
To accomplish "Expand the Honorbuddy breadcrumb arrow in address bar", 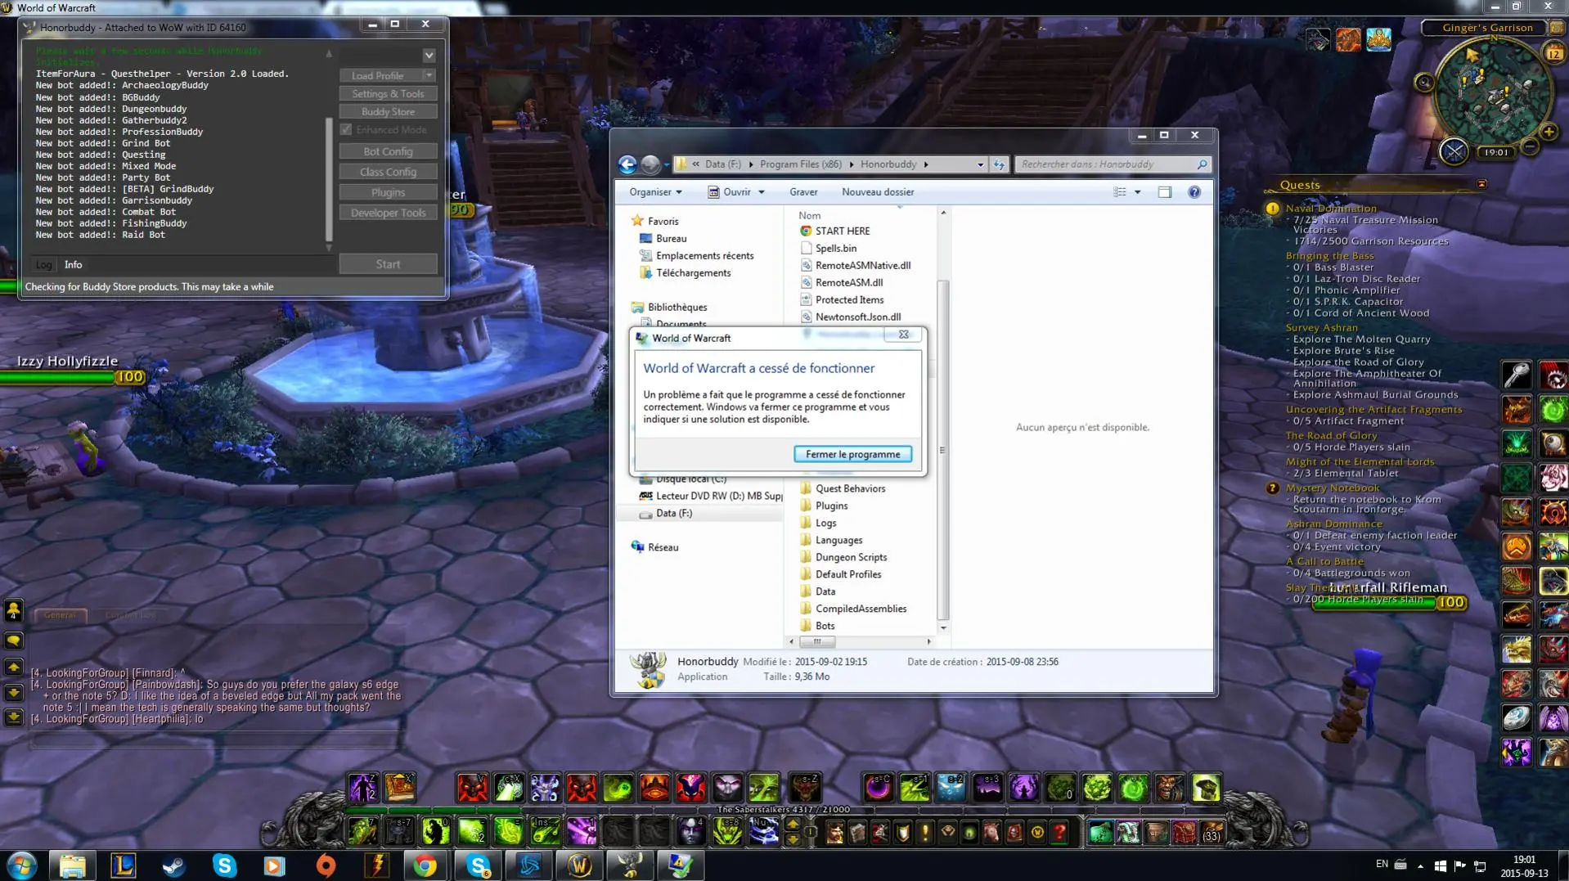I will [x=926, y=164].
